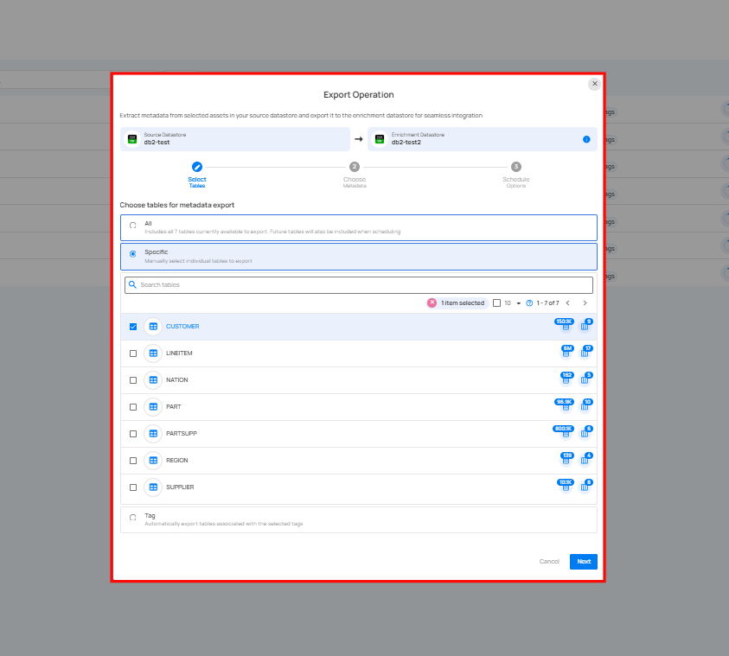Viewport: 729px width, 656px height.
Task: Click the enrichment datastore info icon
Action: (586, 139)
